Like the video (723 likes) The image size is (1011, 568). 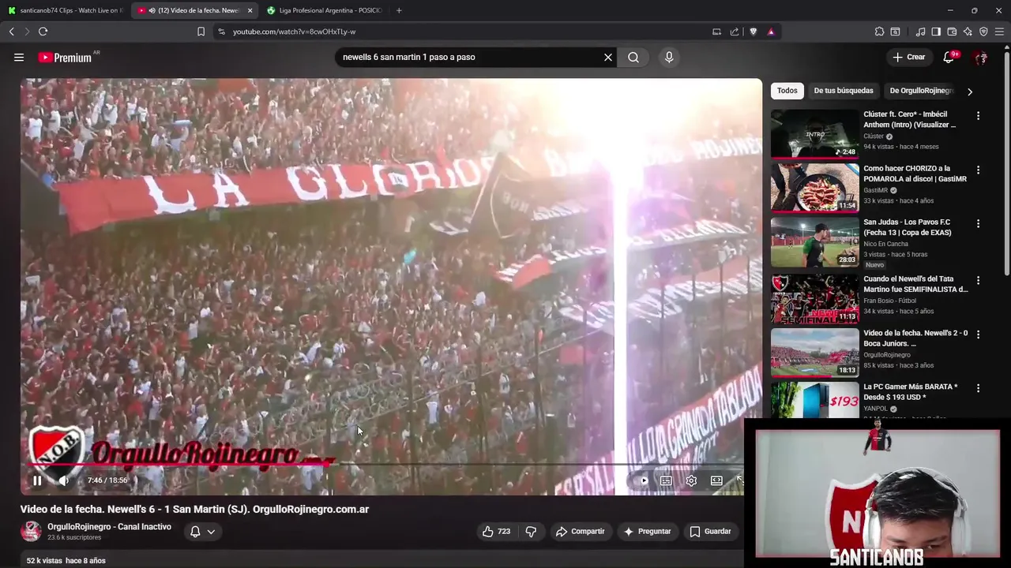tap(496, 532)
